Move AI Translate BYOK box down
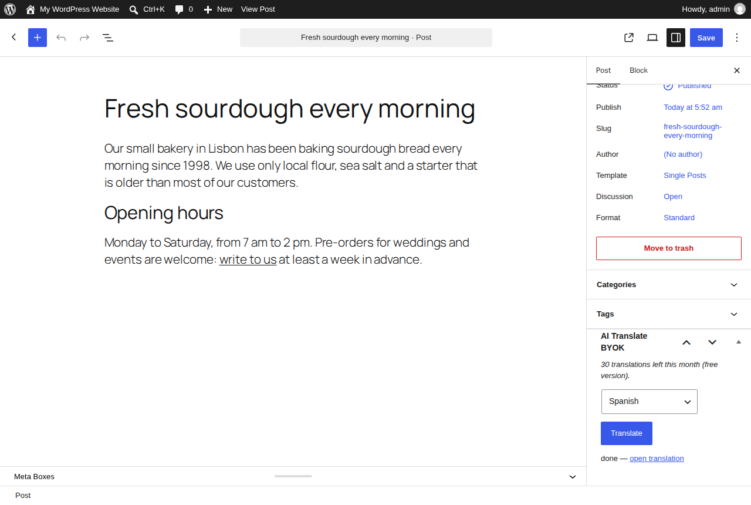751x505 pixels. click(712, 342)
